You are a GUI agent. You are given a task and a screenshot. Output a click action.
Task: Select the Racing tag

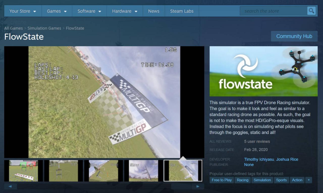(x=243, y=180)
